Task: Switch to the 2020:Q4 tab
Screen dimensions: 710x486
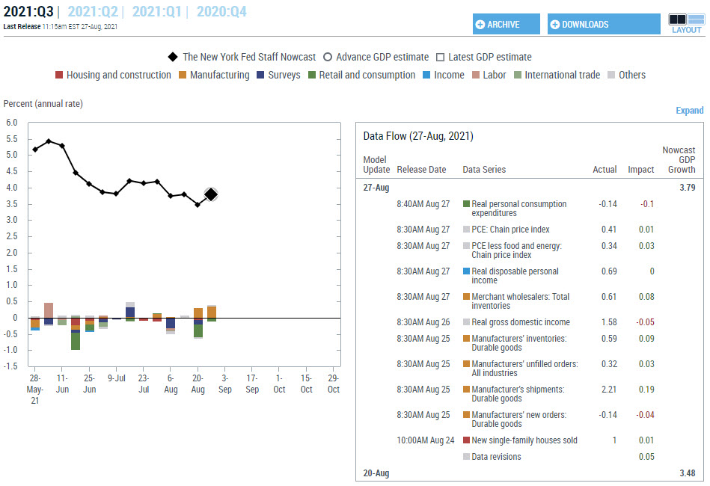Action: (221, 12)
